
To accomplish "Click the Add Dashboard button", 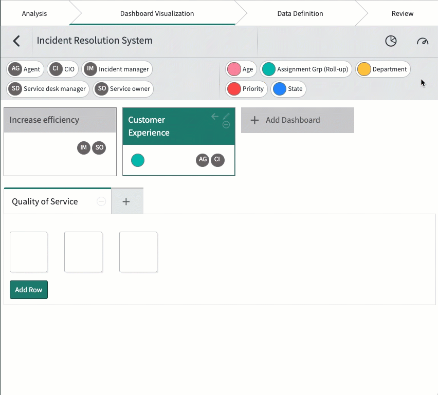I will pos(298,120).
